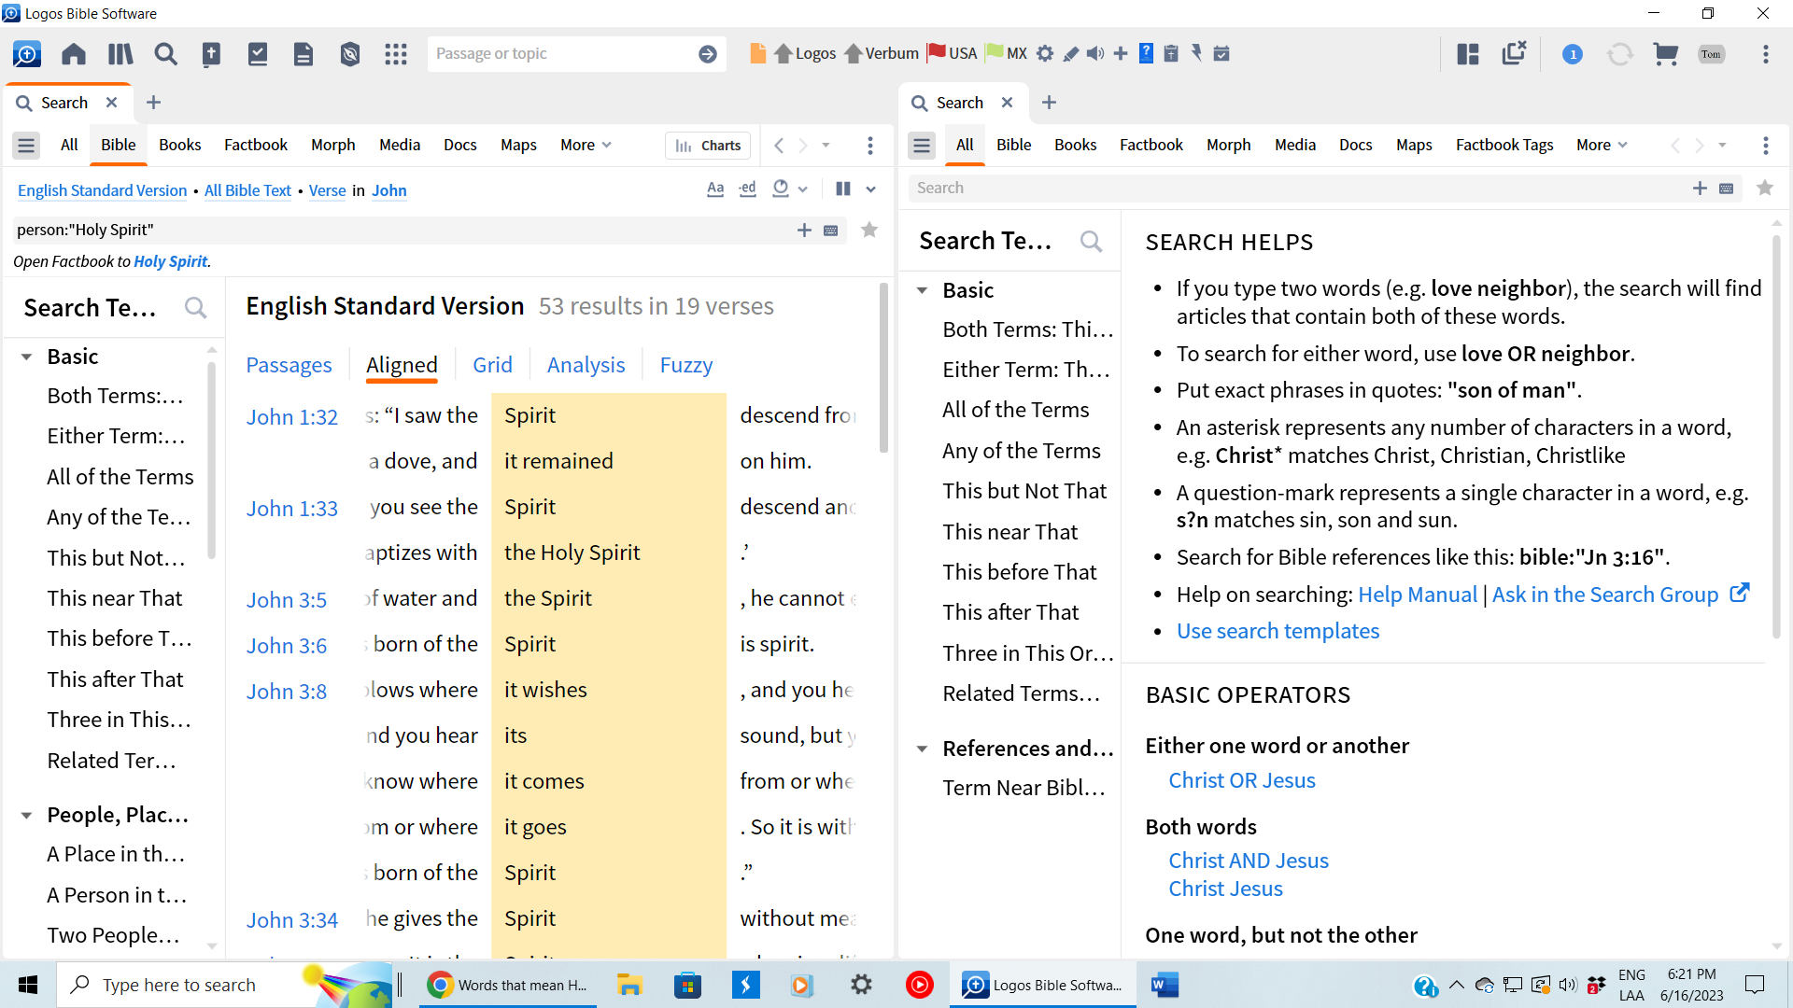This screenshot has width=1793, height=1008.
Task: Toggle the Match all word forms -ed option
Action: [x=747, y=189]
